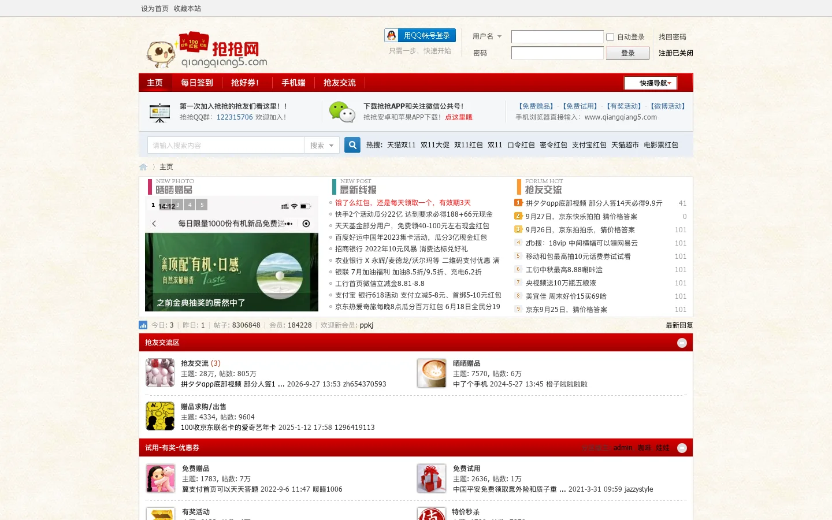832x520 pixels.
Task: Click the 找回密码 link
Action: [x=673, y=37]
